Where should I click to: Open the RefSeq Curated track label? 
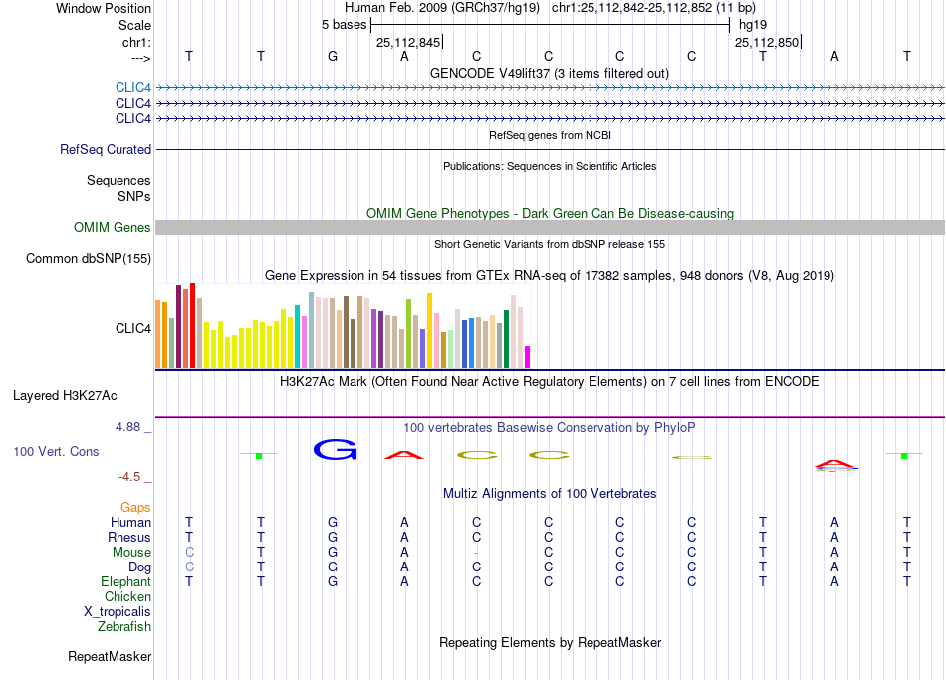coord(105,149)
